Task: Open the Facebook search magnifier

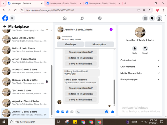Action: (12, 18)
